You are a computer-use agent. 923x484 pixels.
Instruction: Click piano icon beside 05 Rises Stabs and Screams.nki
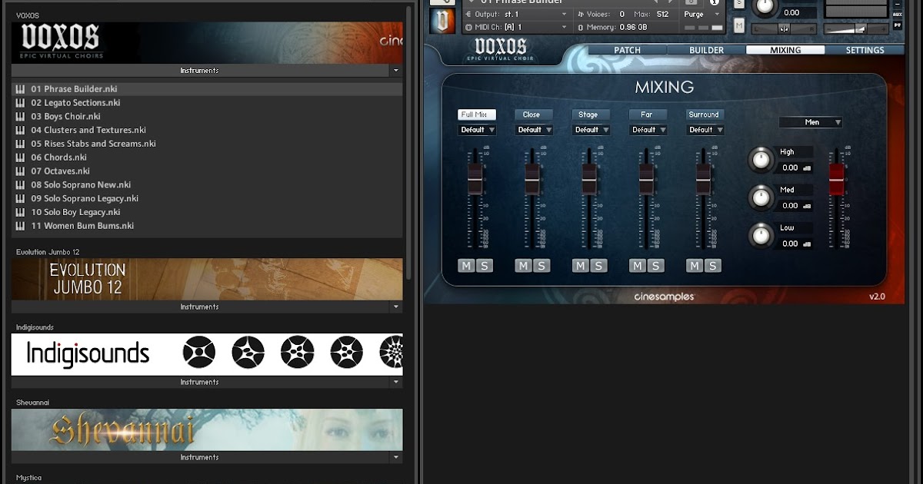pyautogui.click(x=21, y=144)
